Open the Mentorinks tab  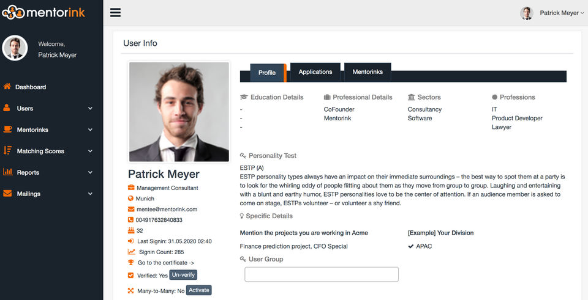(367, 72)
